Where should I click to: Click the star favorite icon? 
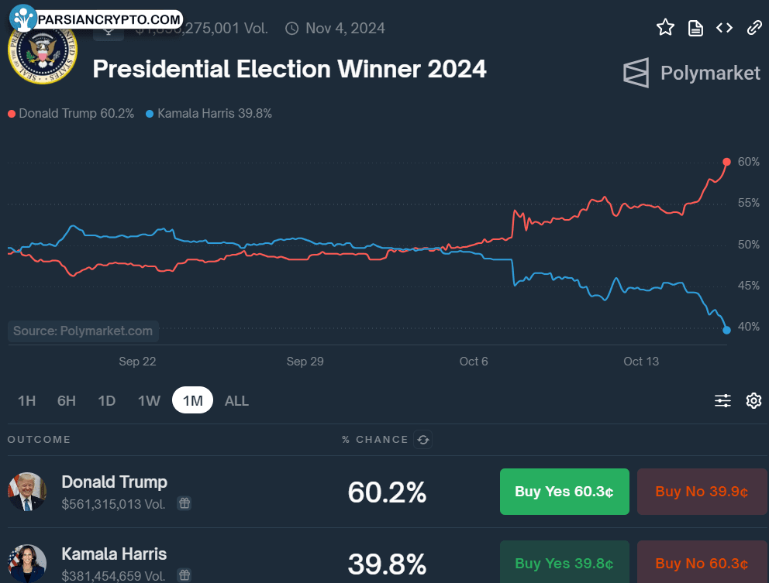(x=665, y=27)
